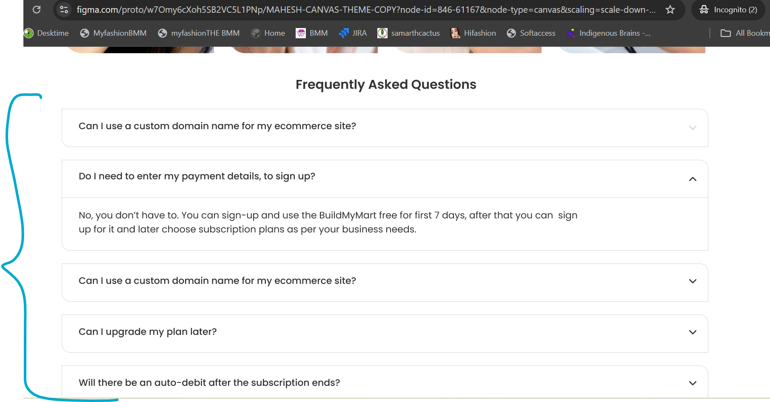Open the JIRA bookmark

[353, 33]
